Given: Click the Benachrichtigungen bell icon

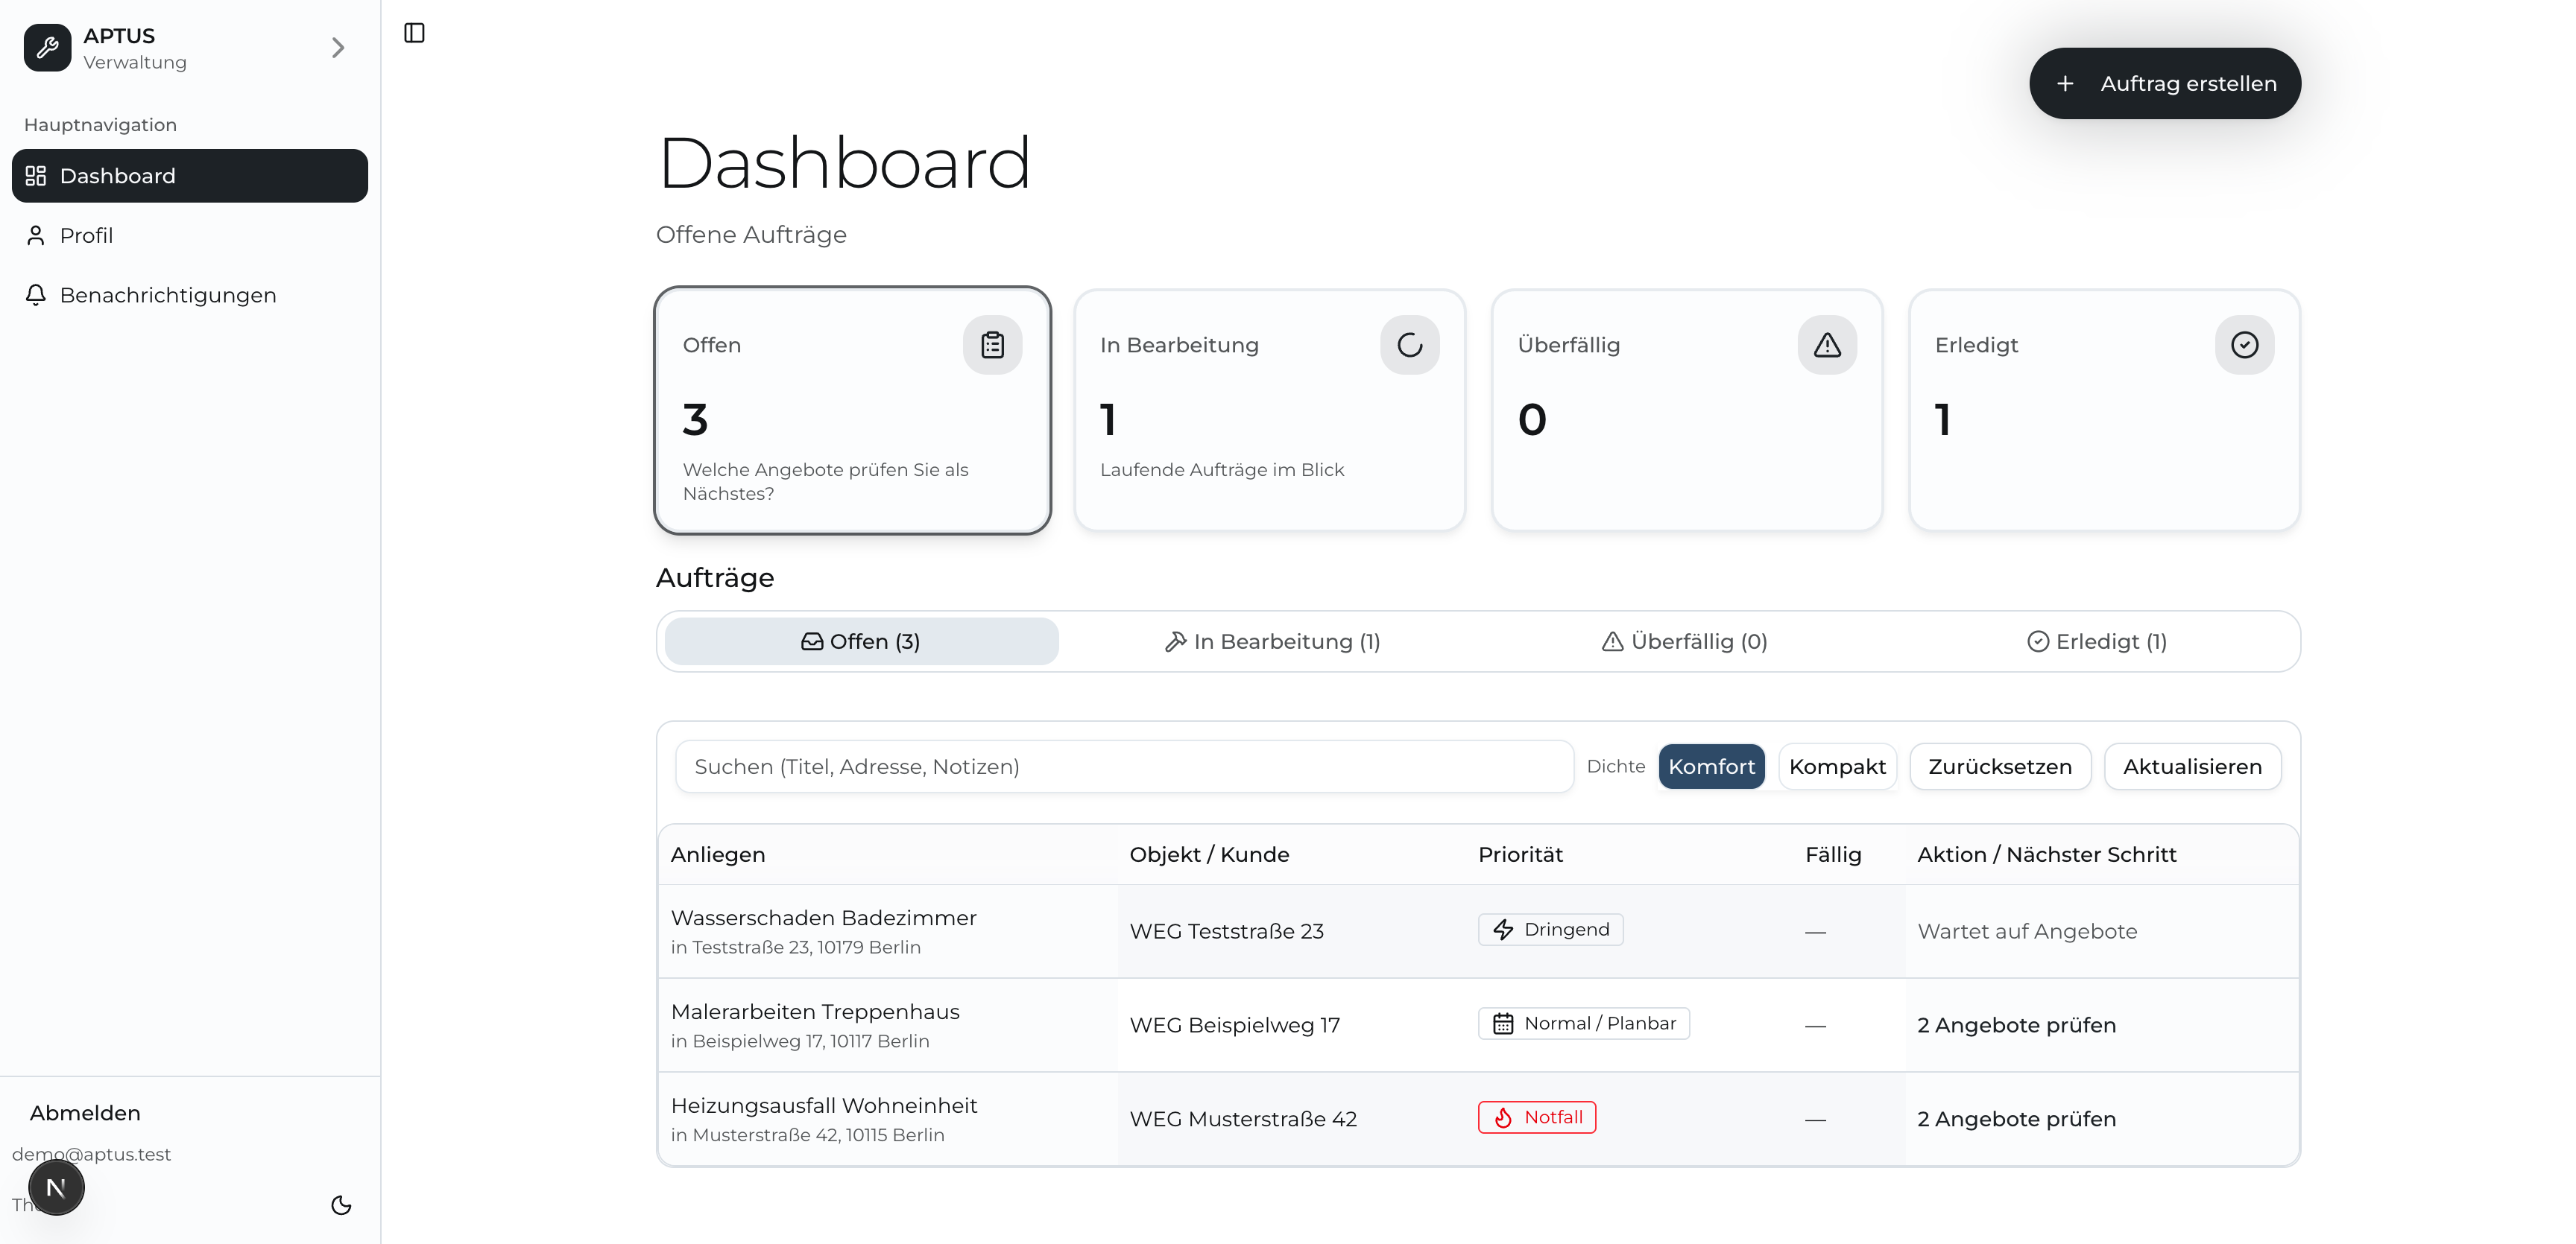Looking at the screenshot, I should [37, 295].
